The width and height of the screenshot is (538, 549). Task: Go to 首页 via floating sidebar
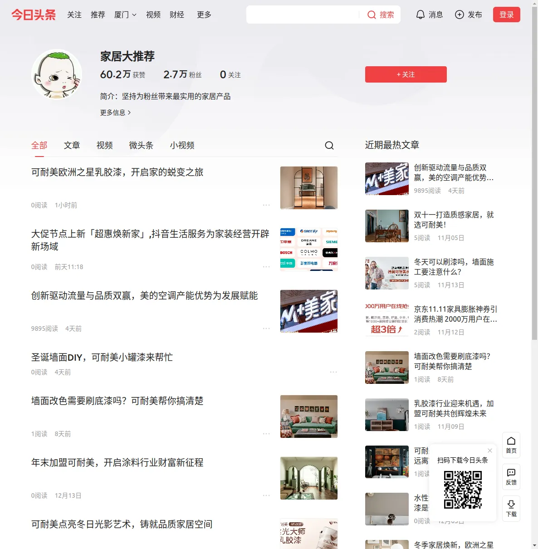tap(511, 445)
